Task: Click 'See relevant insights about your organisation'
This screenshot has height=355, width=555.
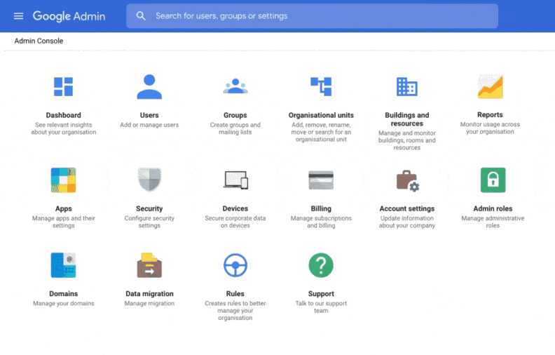Action: point(63,128)
